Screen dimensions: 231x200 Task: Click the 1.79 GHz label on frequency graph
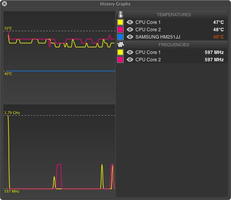(12, 113)
